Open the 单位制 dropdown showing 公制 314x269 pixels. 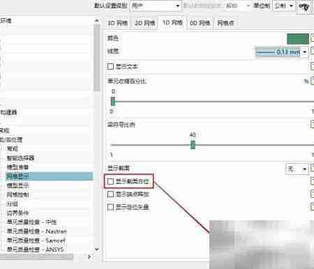coord(284,6)
